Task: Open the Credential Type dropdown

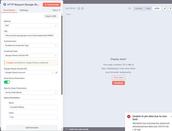Action: point(31,55)
